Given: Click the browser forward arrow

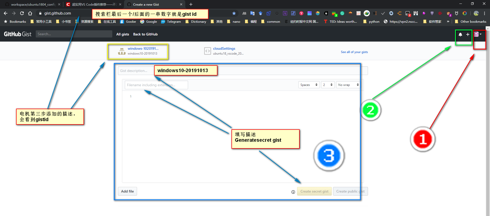Looking at the screenshot, I should pos(14,13).
